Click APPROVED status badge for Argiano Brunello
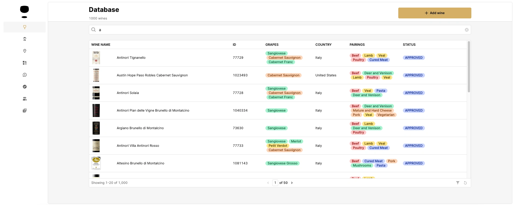This screenshot has height=205, width=514. (x=414, y=128)
